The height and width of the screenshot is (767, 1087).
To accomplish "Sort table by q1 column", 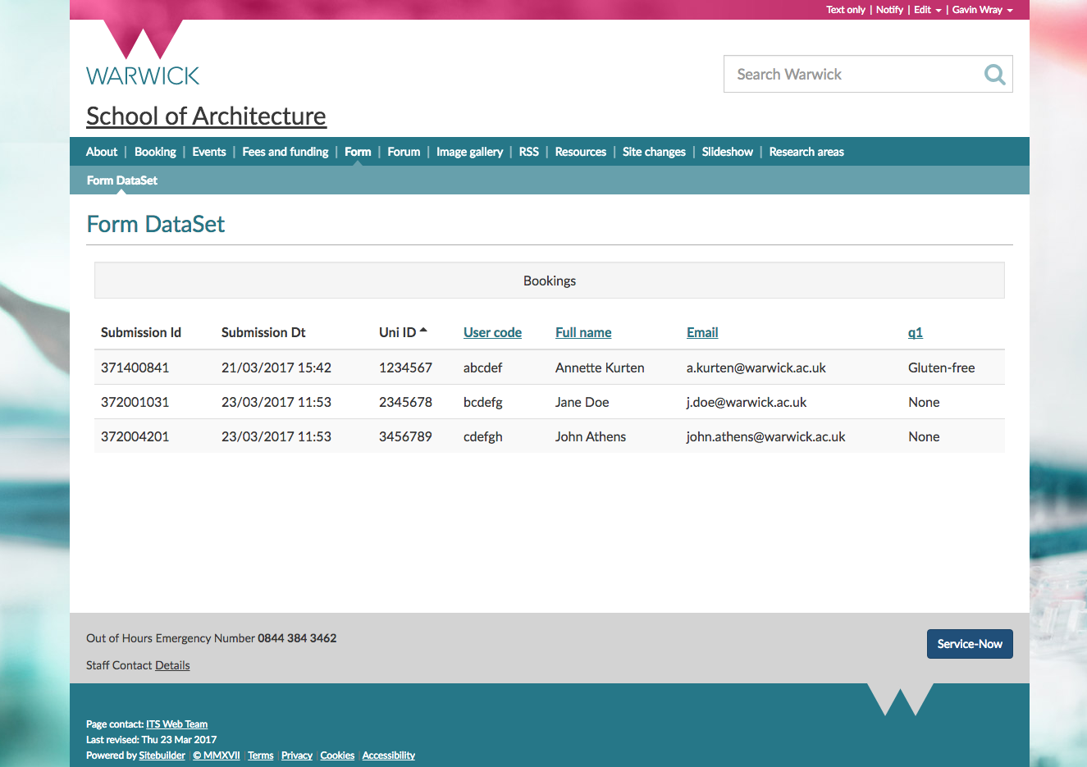I will pyautogui.click(x=915, y=332).
